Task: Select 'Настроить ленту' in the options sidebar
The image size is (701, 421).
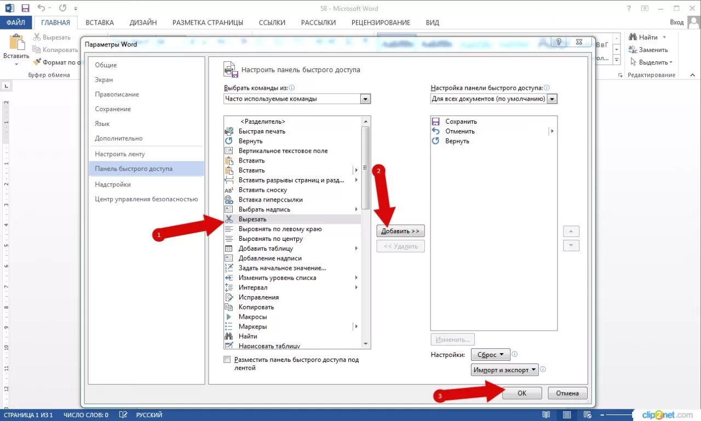Action: pyautogui.click(x=146, y=154)
